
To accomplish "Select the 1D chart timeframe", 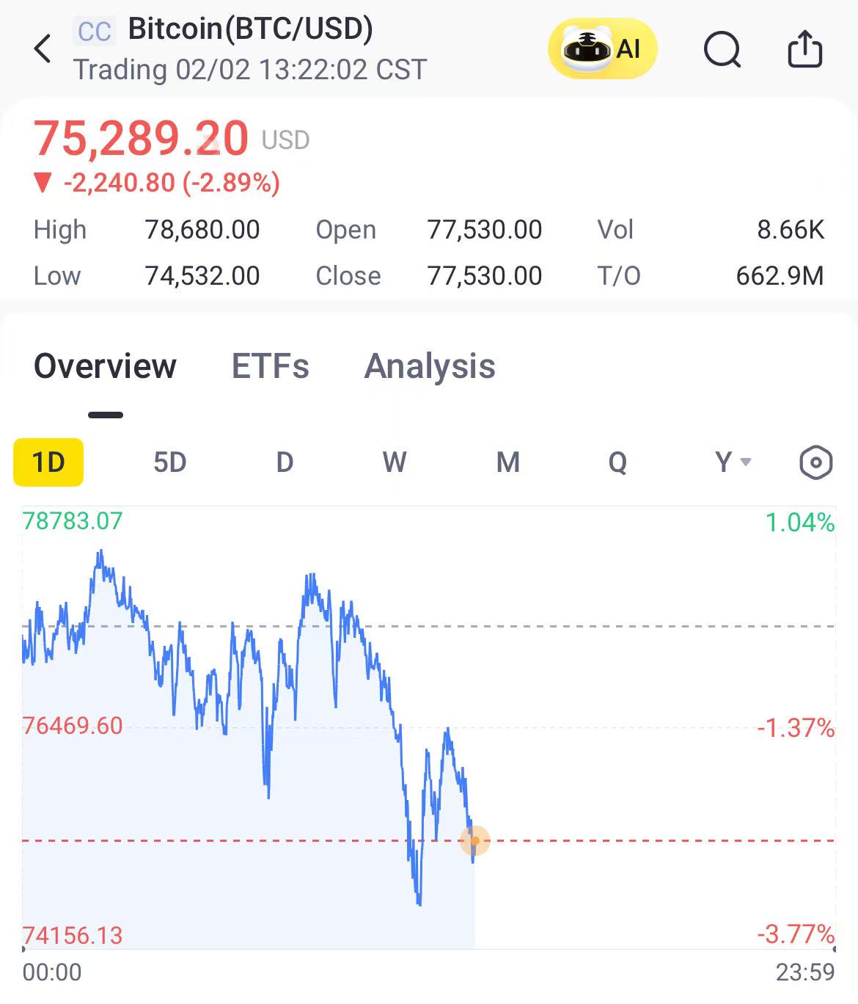I will click(x=48, y=462).
